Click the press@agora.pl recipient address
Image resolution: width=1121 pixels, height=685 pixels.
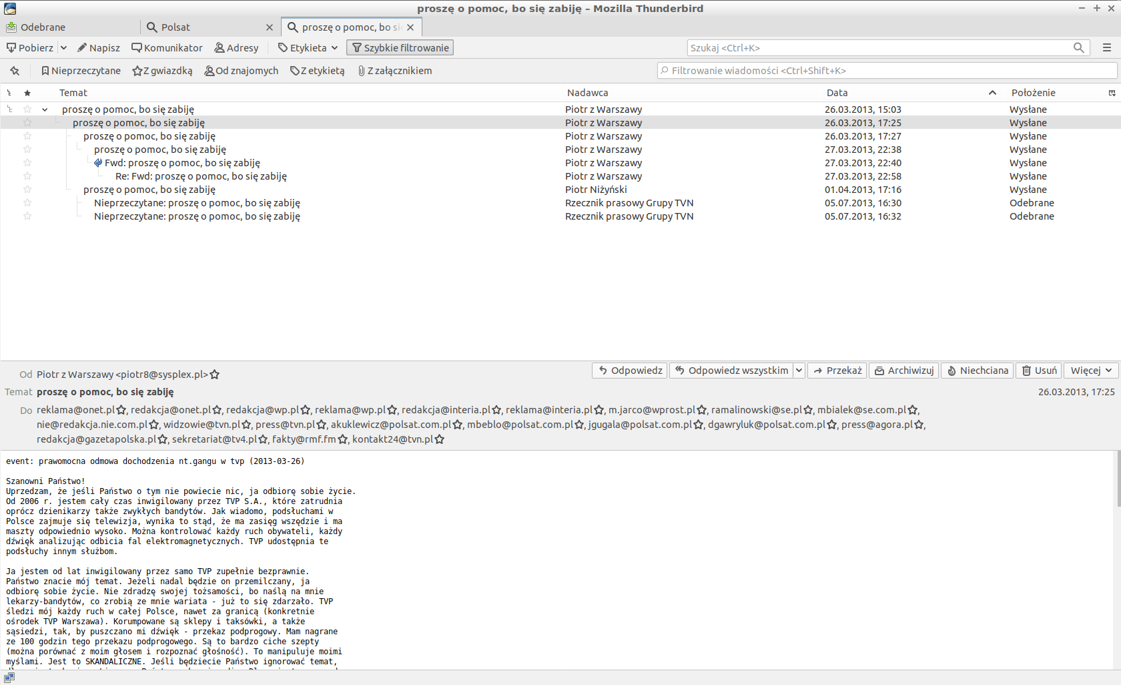[877, 425]
